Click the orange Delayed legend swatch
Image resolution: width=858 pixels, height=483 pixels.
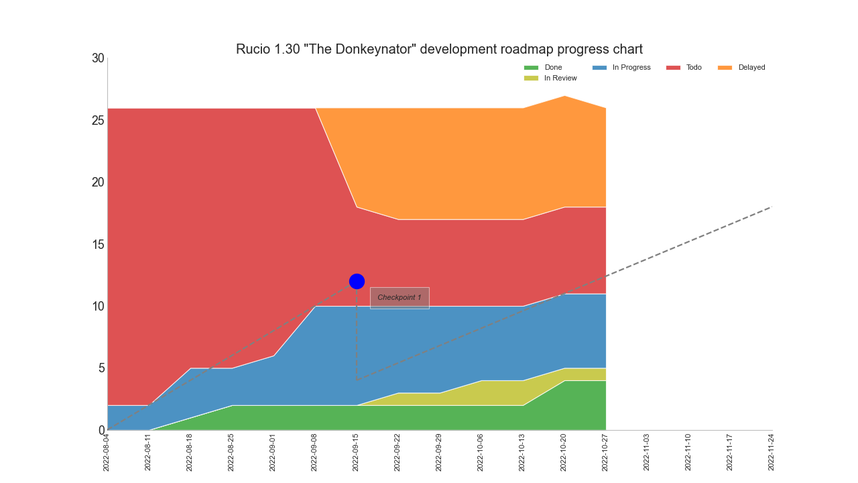point(725,68)
